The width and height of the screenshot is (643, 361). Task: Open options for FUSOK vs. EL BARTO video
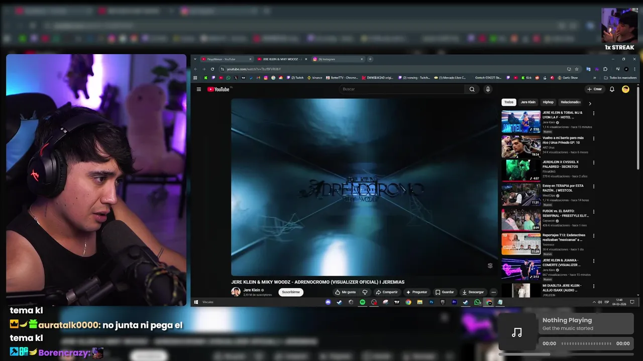tap(594, 211)
